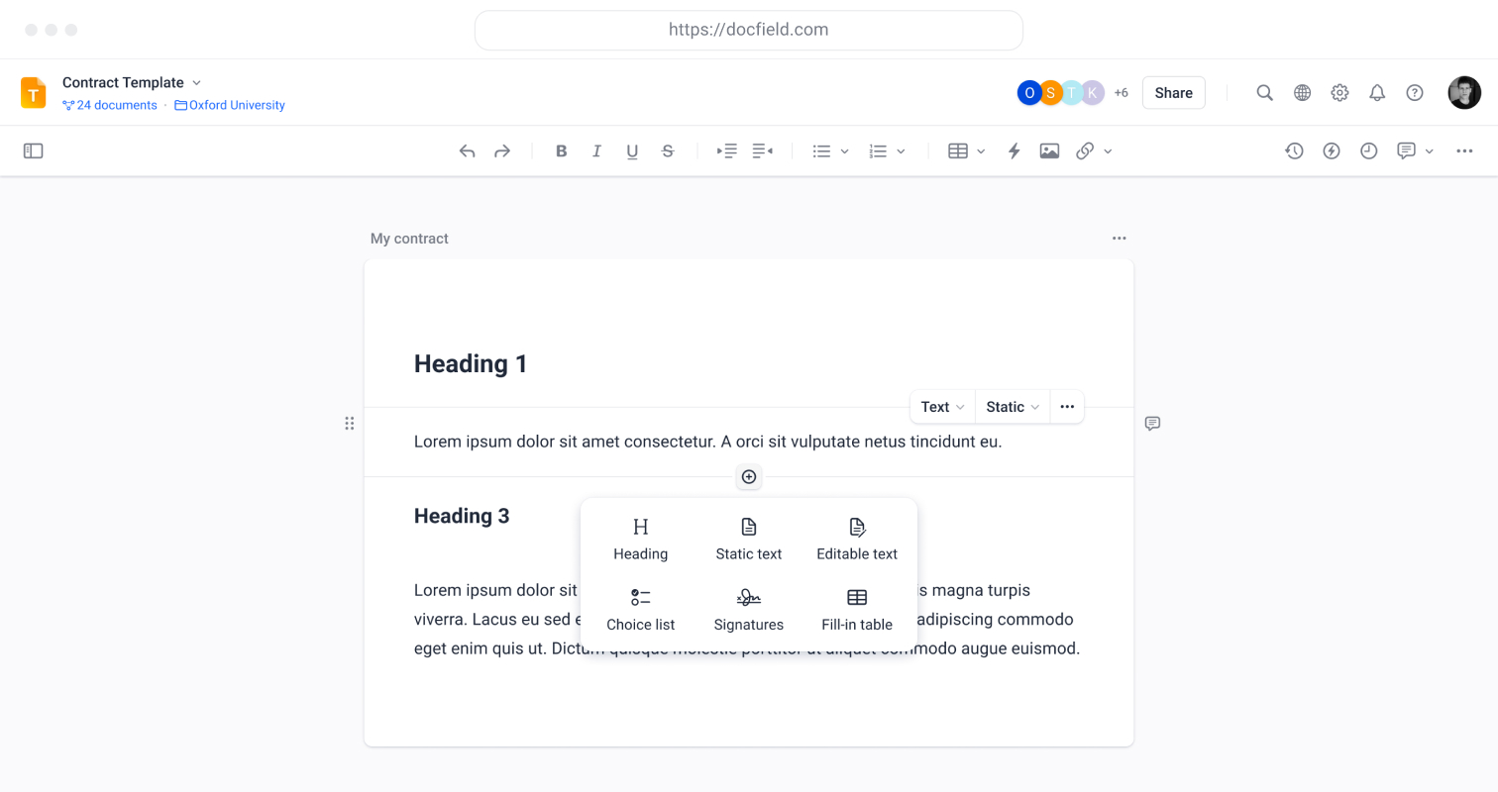Add a Heading block from the popup
1498x792 pixels.
tap(640, 537)
